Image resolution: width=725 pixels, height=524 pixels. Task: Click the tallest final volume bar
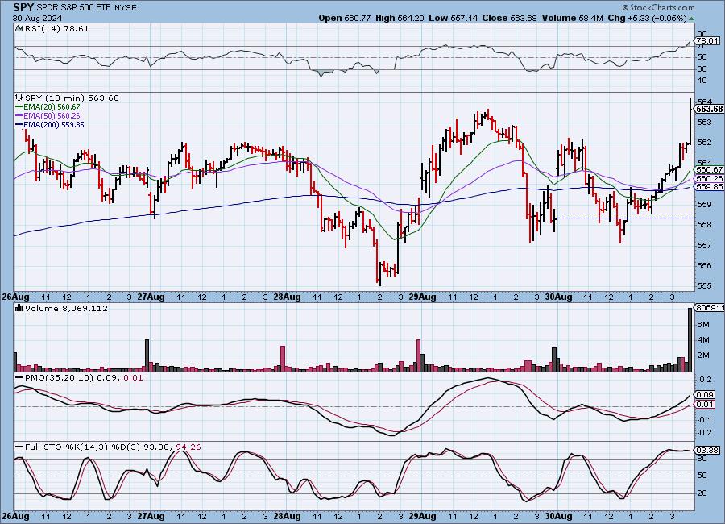point(690,339)
